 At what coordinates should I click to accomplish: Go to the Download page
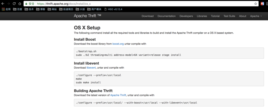click(148, 16)
